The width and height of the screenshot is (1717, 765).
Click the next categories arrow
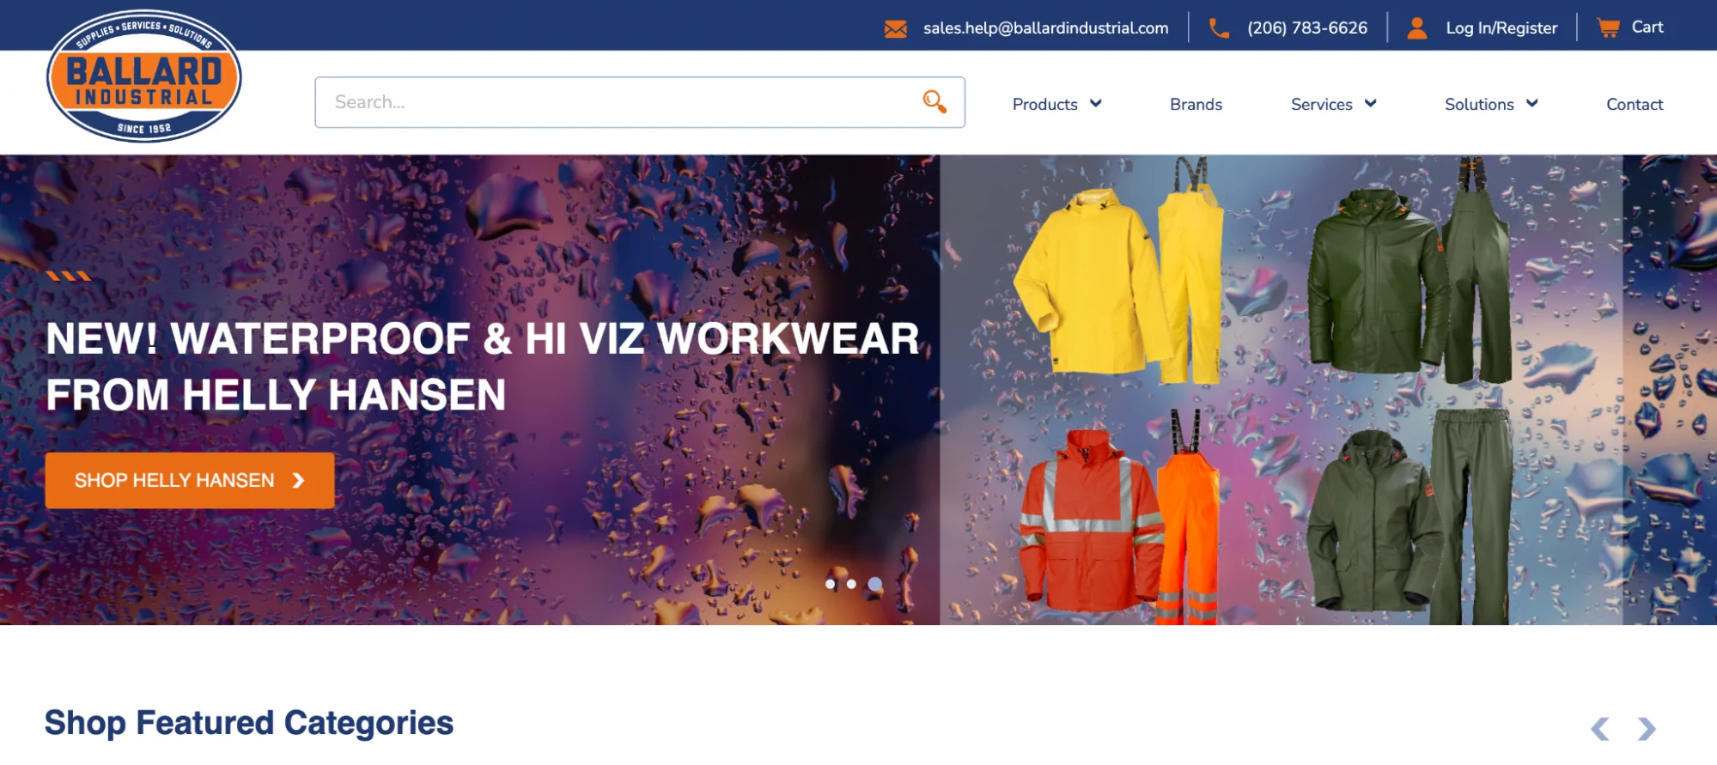pos(1646,729)
